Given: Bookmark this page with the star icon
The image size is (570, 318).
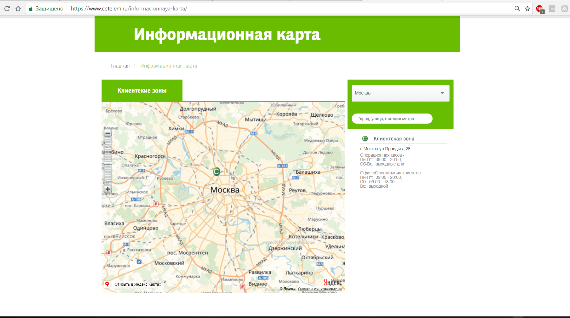Looking at the screenshot, I should pyautogui.click(x=527, y=9).
